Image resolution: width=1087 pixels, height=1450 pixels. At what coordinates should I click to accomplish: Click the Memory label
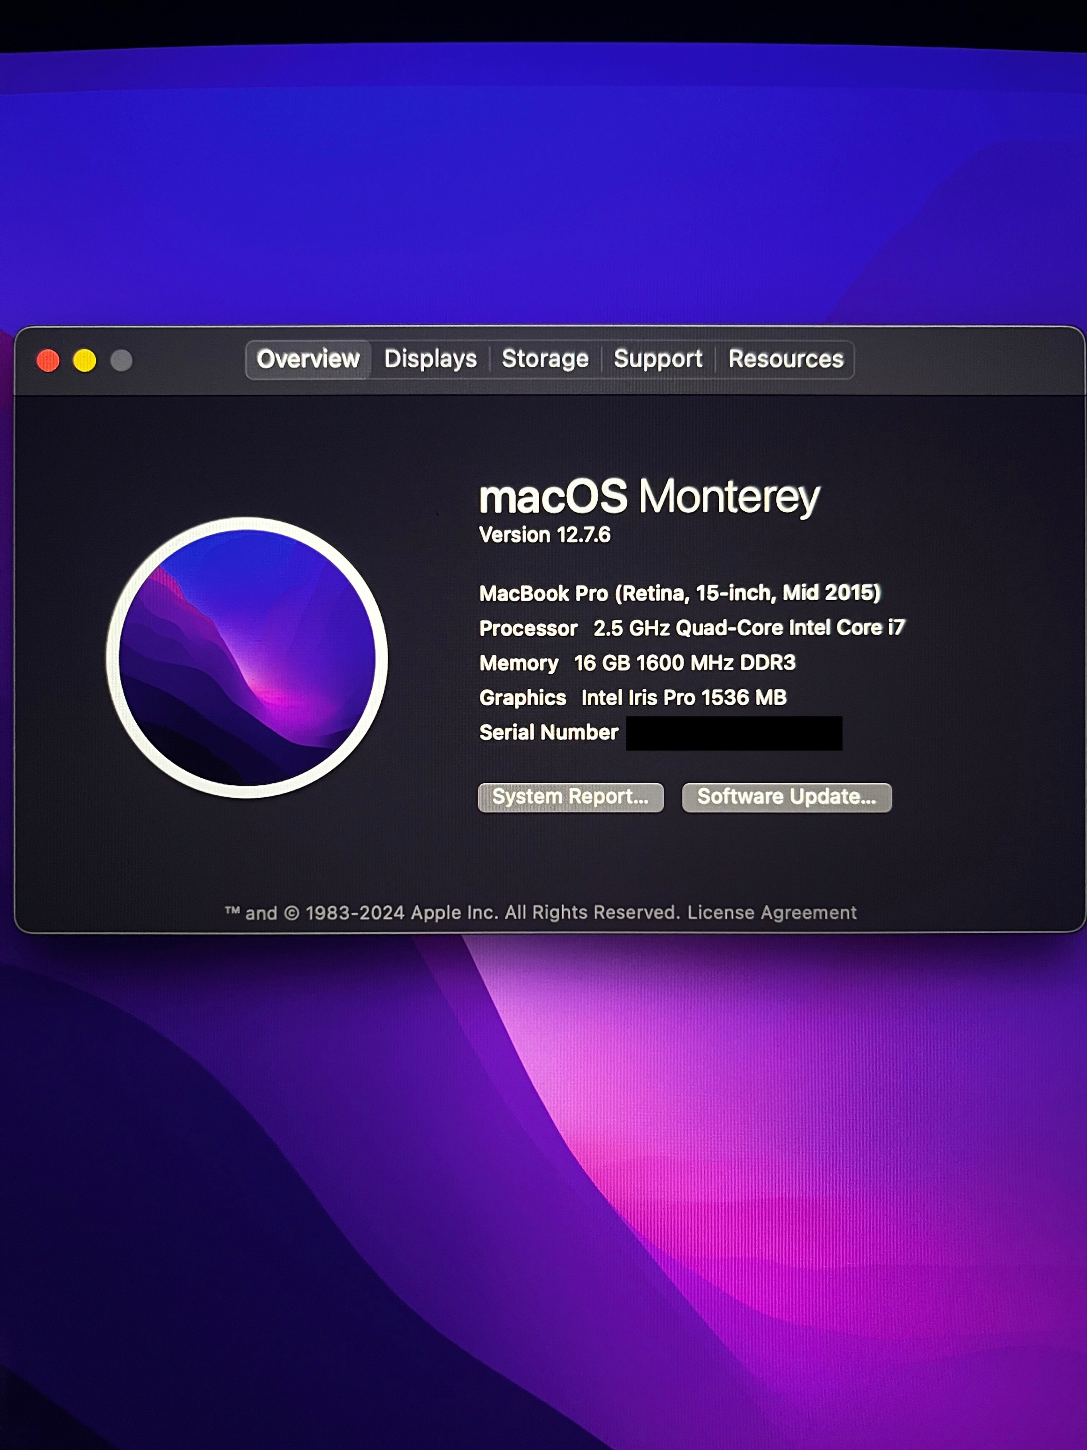[x=519, y=663]
